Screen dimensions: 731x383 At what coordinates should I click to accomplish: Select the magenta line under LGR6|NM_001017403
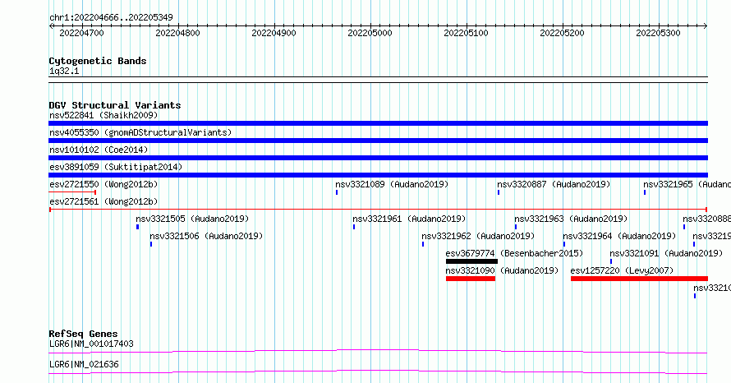click(378, 351)
